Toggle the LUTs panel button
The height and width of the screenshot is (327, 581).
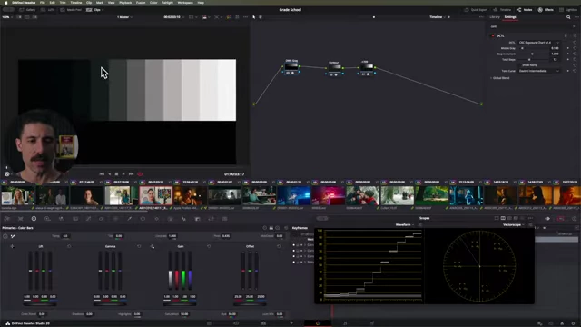tap(48, 10)
